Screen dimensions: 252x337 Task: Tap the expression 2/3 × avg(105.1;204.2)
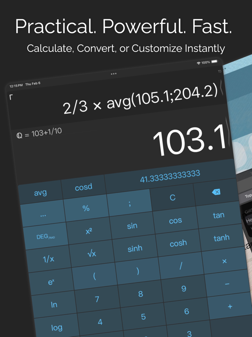(x=140, y=99)
